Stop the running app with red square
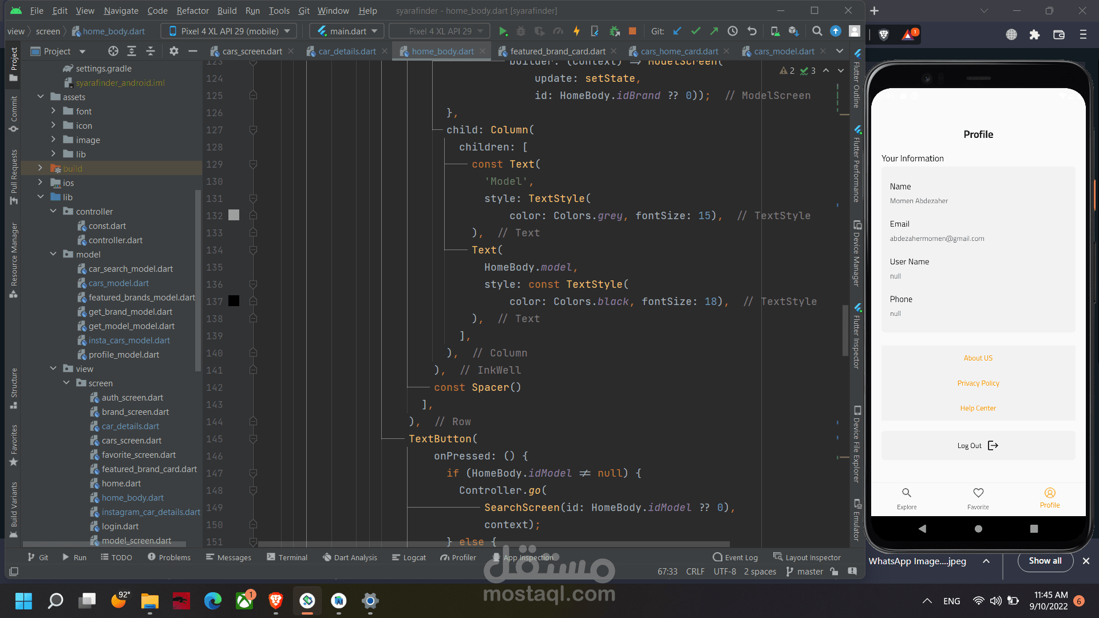 (632, 31)
